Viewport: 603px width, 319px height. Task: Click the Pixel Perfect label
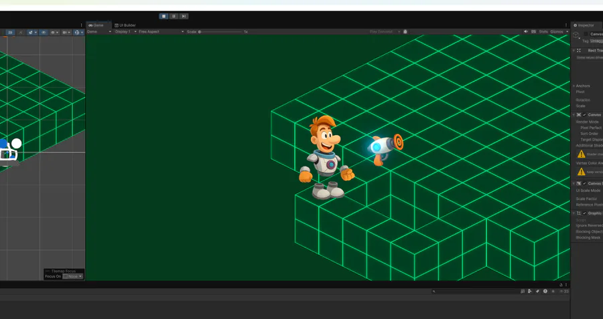[x=591, y=128]
